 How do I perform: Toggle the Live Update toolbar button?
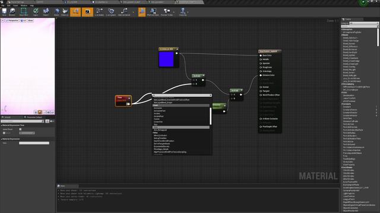(111, 12)
